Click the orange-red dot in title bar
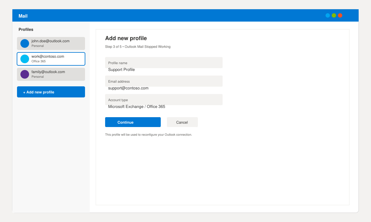 [340, 15]
